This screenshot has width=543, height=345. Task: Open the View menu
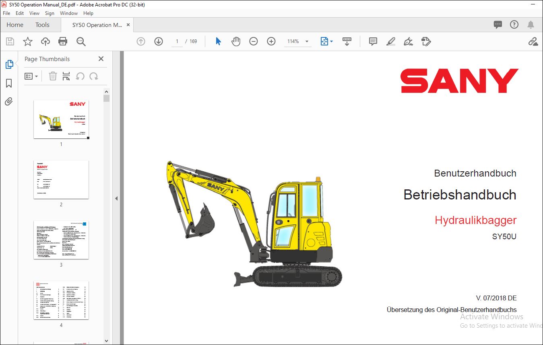click(35, 13)
